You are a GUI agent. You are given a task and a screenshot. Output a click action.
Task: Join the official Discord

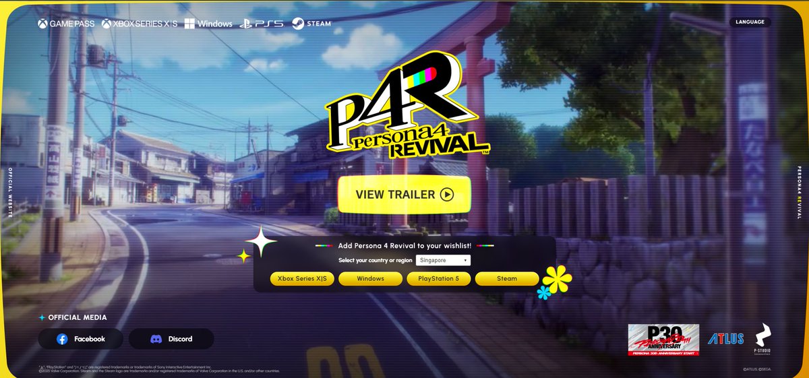pyautogui.click(x=171, y=339)
